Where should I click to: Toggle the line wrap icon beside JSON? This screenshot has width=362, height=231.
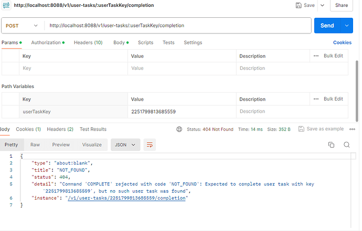(150, 145)
